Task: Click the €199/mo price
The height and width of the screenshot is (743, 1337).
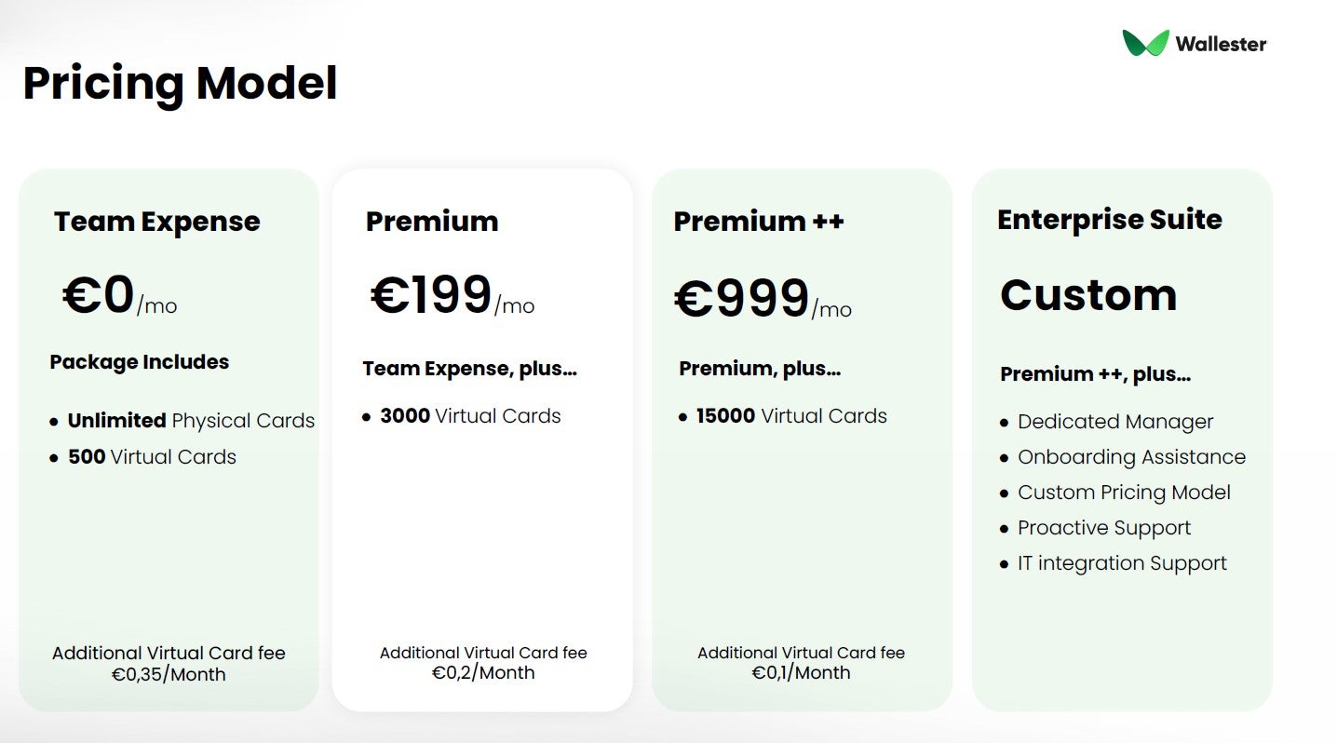Action: click(x=452, y=296)
